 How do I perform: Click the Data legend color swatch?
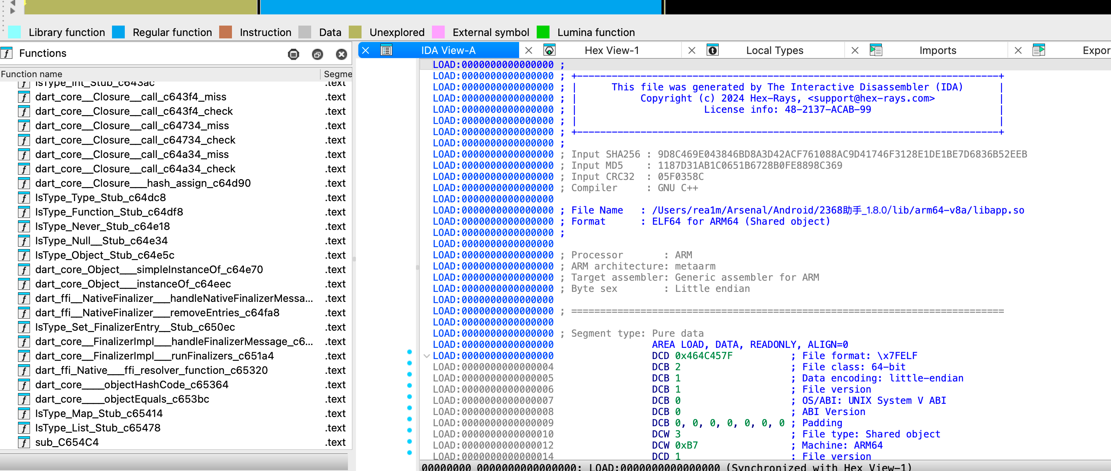click(304, 32)
